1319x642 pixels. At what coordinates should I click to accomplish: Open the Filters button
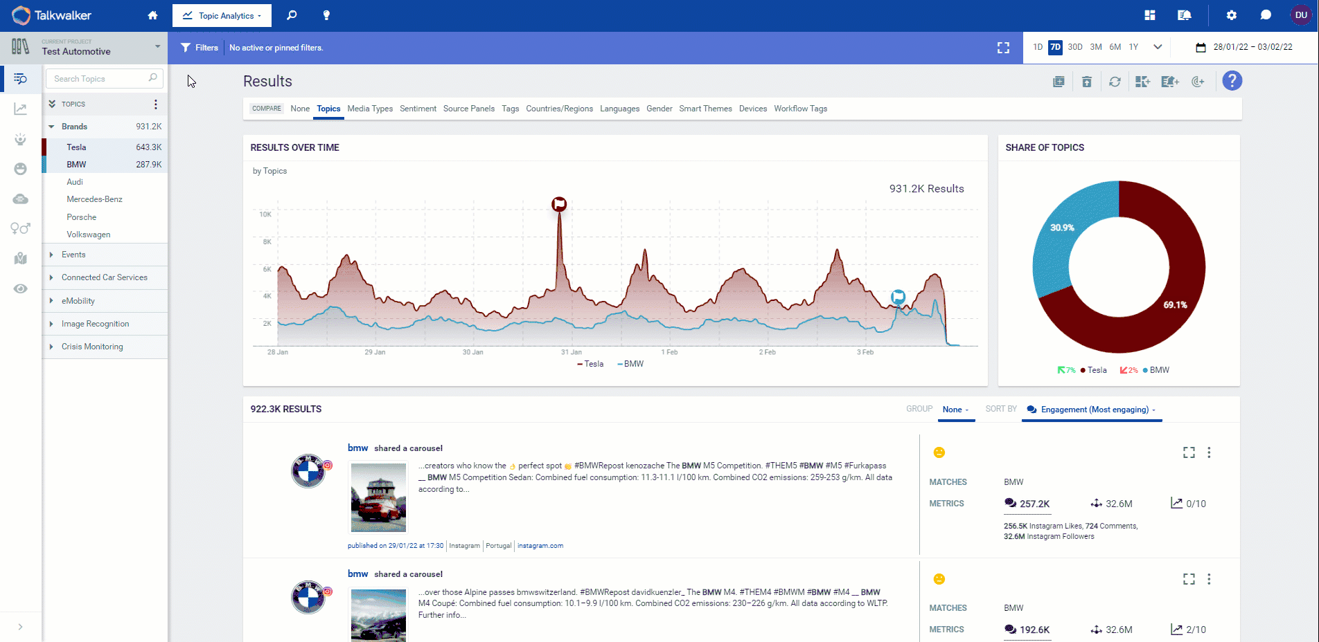[x=200, y=48]
